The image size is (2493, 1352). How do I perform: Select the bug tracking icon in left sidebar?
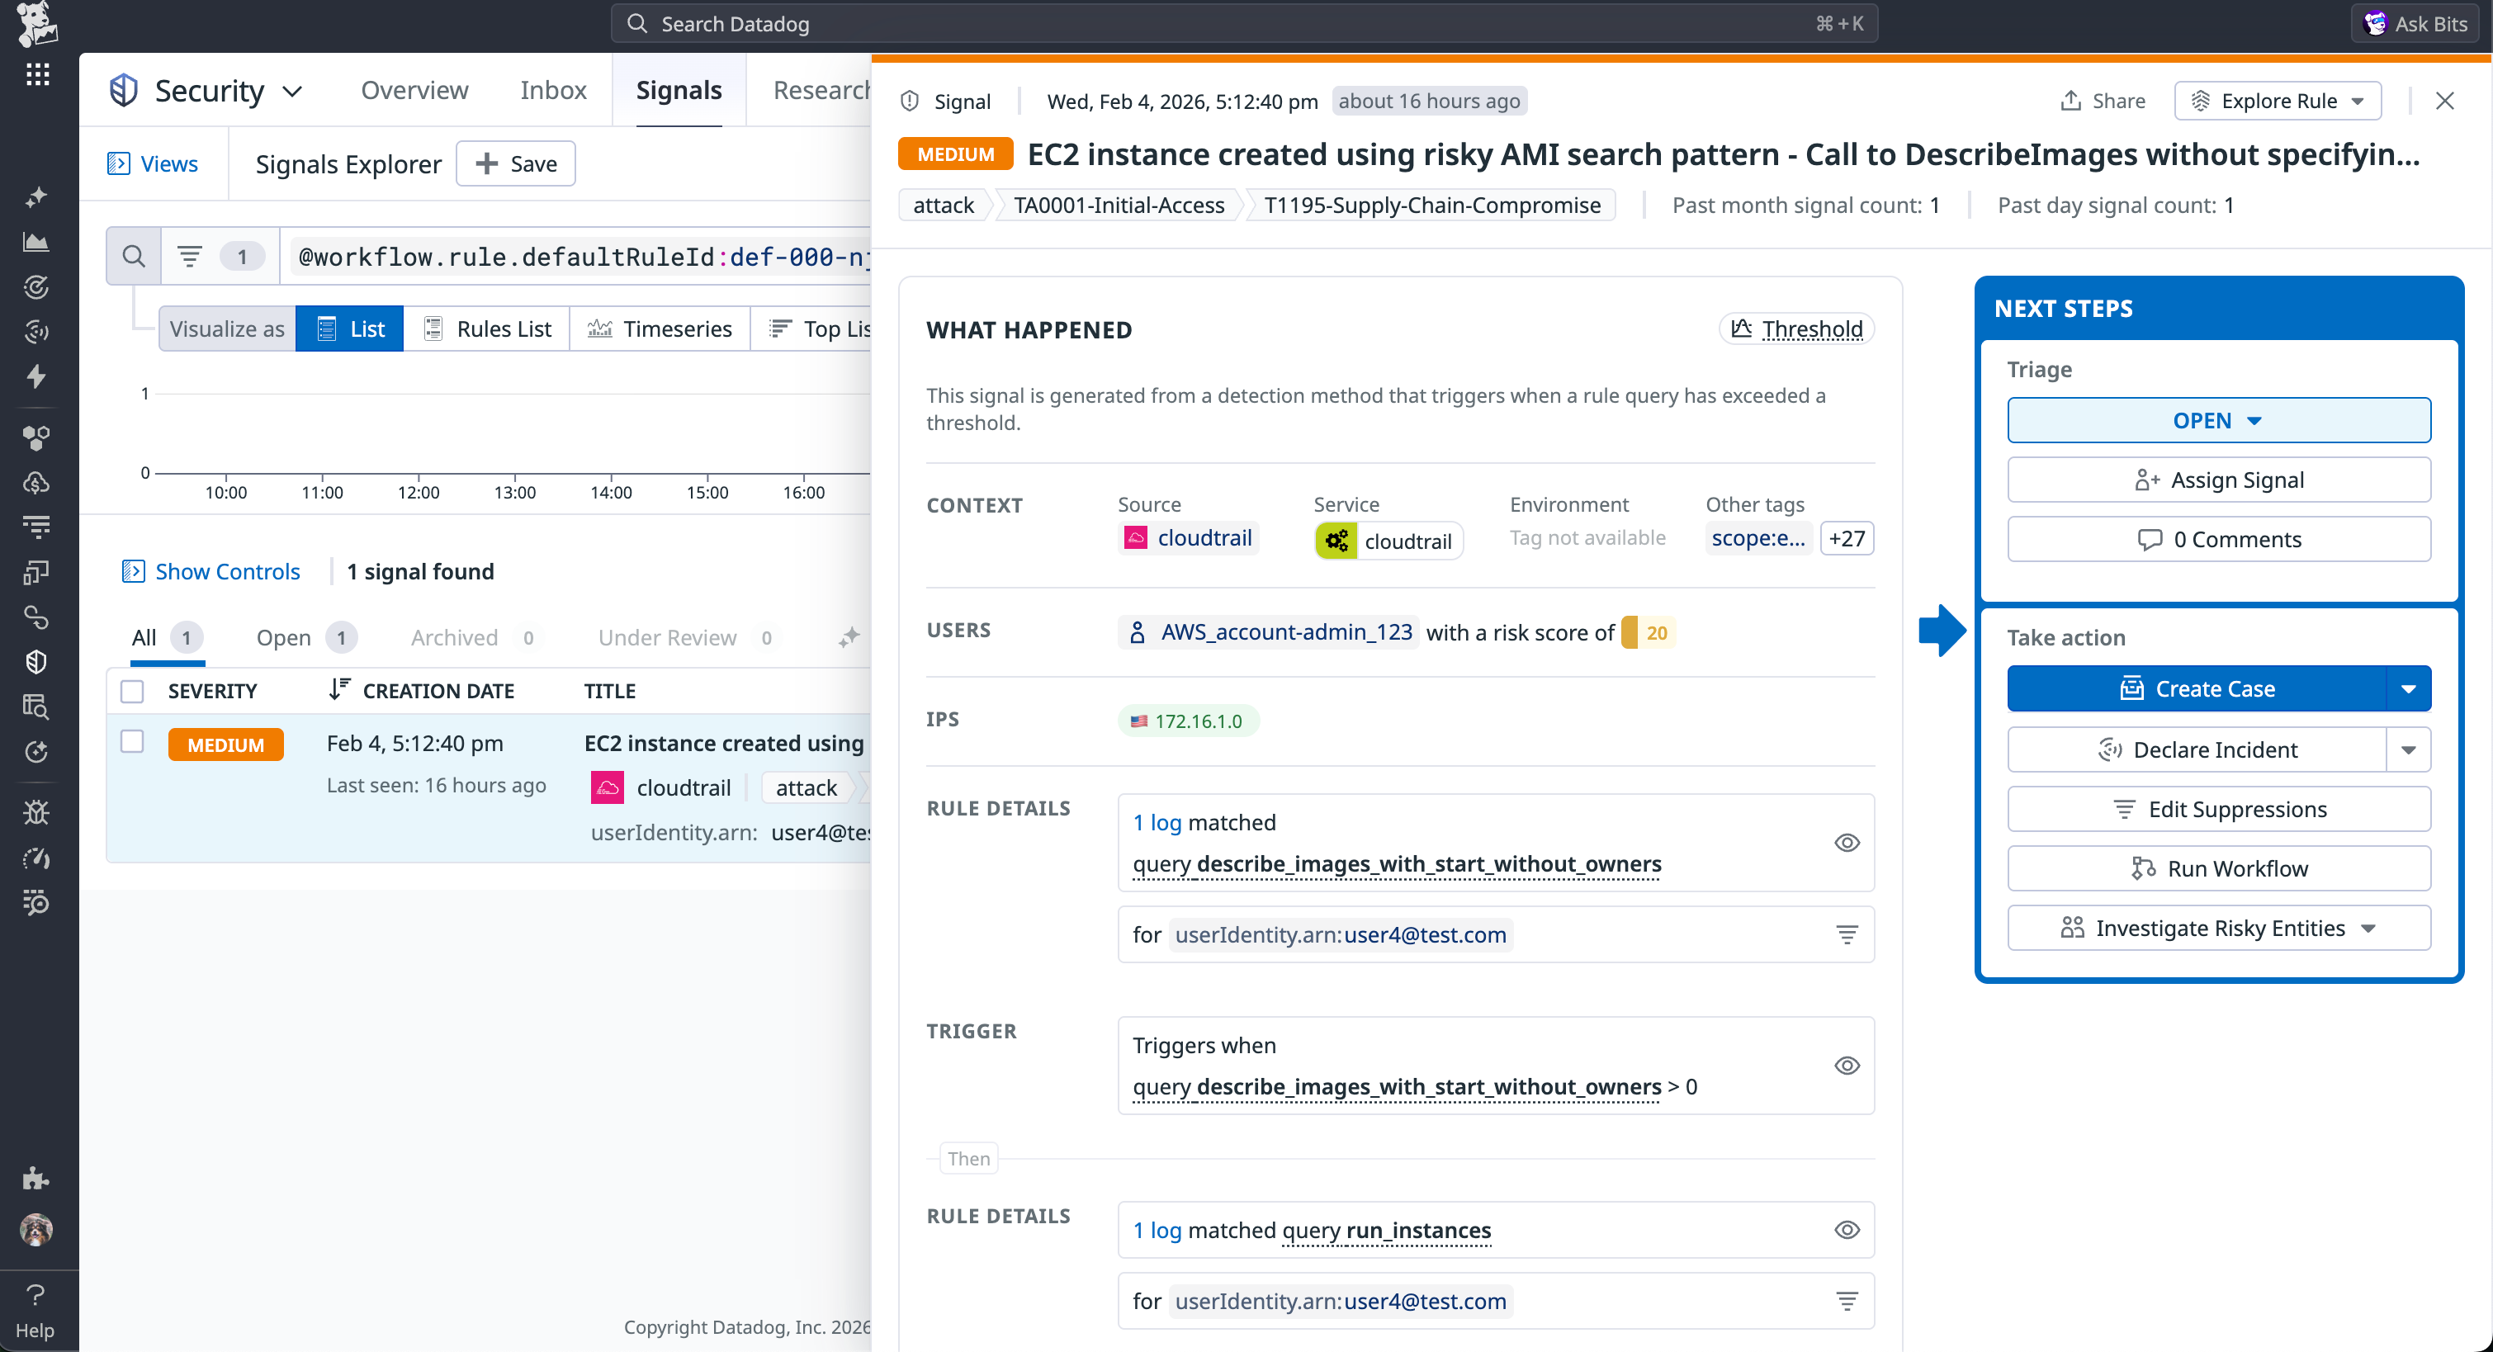(x=35, y=812)
